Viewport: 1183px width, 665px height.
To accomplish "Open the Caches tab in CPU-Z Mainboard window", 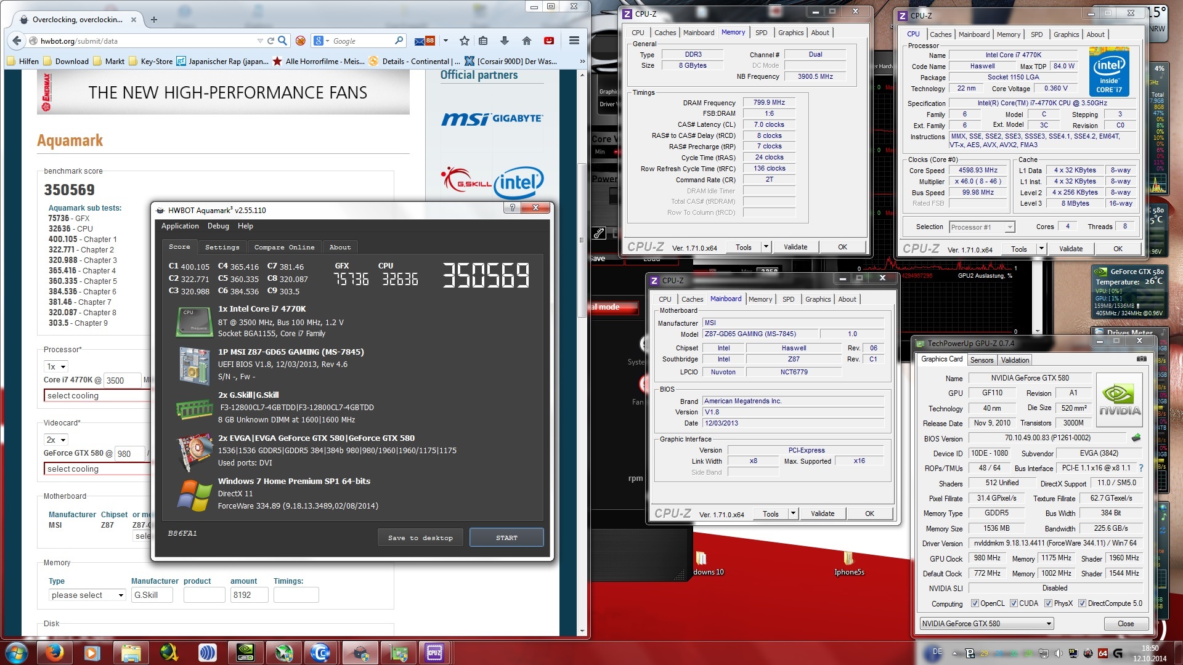I will click(692, 299).
